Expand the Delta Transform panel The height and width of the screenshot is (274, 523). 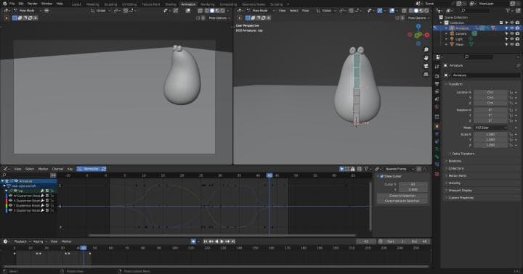(x=463, y=154)
